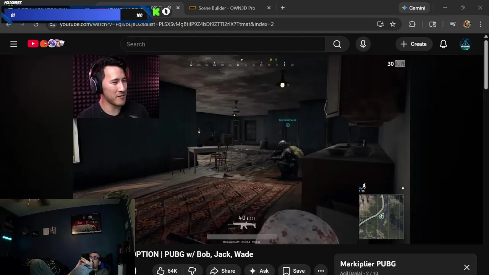Open YouTube notifications bell
Image resolution: width=489 pixels, height=275 pixels.
pos(443,44)
